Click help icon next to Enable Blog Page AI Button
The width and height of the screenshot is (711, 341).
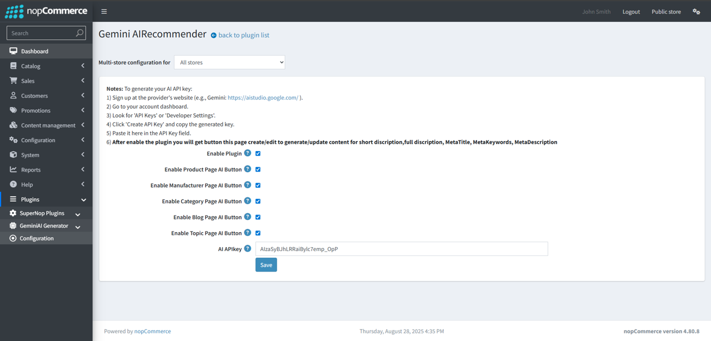[248, 217]
